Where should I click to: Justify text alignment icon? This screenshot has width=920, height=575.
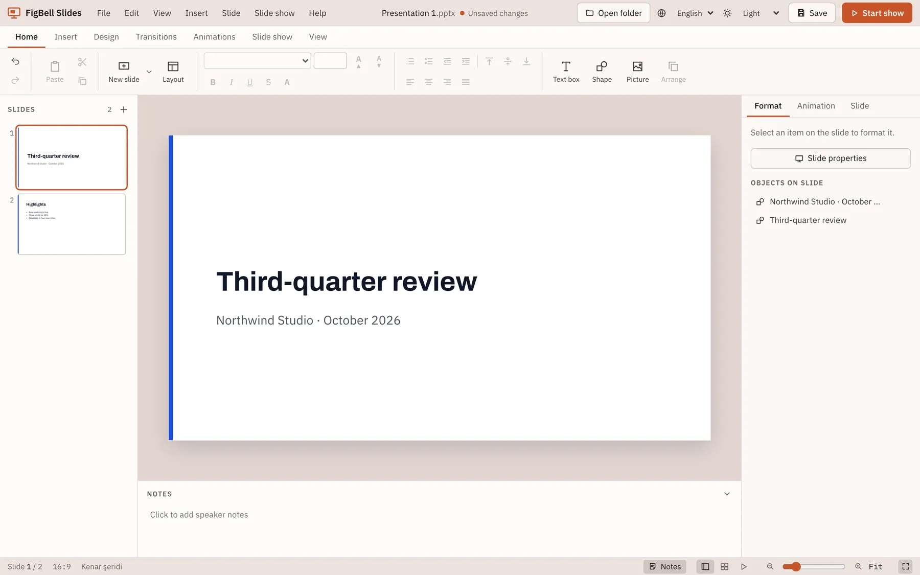click(x=466, y=82)
